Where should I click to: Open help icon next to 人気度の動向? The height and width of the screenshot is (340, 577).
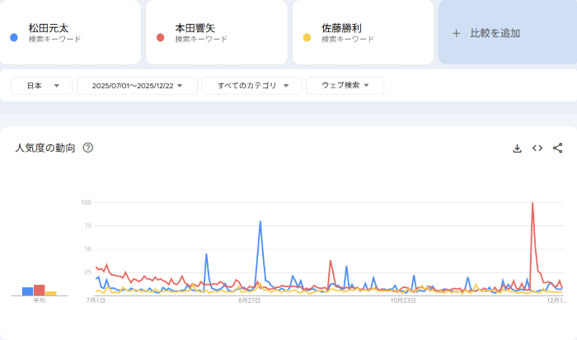pyautogui.click(x=88, y=149)
